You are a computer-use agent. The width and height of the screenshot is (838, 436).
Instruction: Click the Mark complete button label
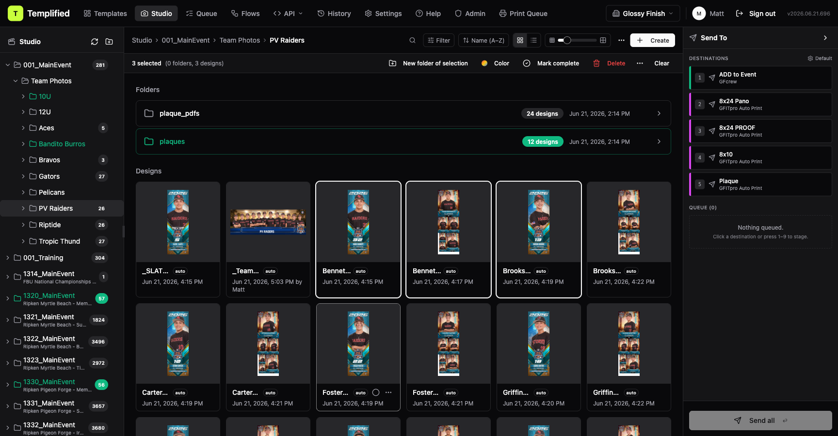tap(558, 63)
